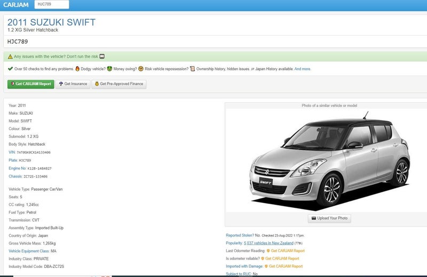The height and width of the screenshot is (277, 427).
Task: Click the Upload Your Photo button
Action: [329, 218]
